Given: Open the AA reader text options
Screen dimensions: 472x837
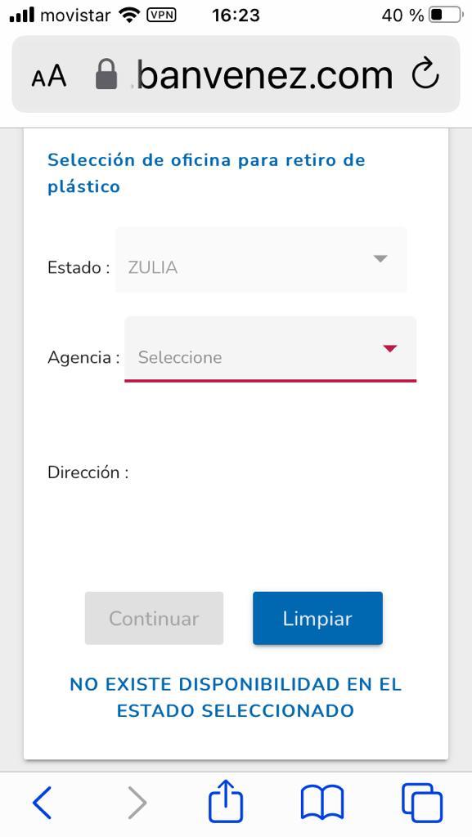Looking at the screenshot, I should [x=49, y=75].
